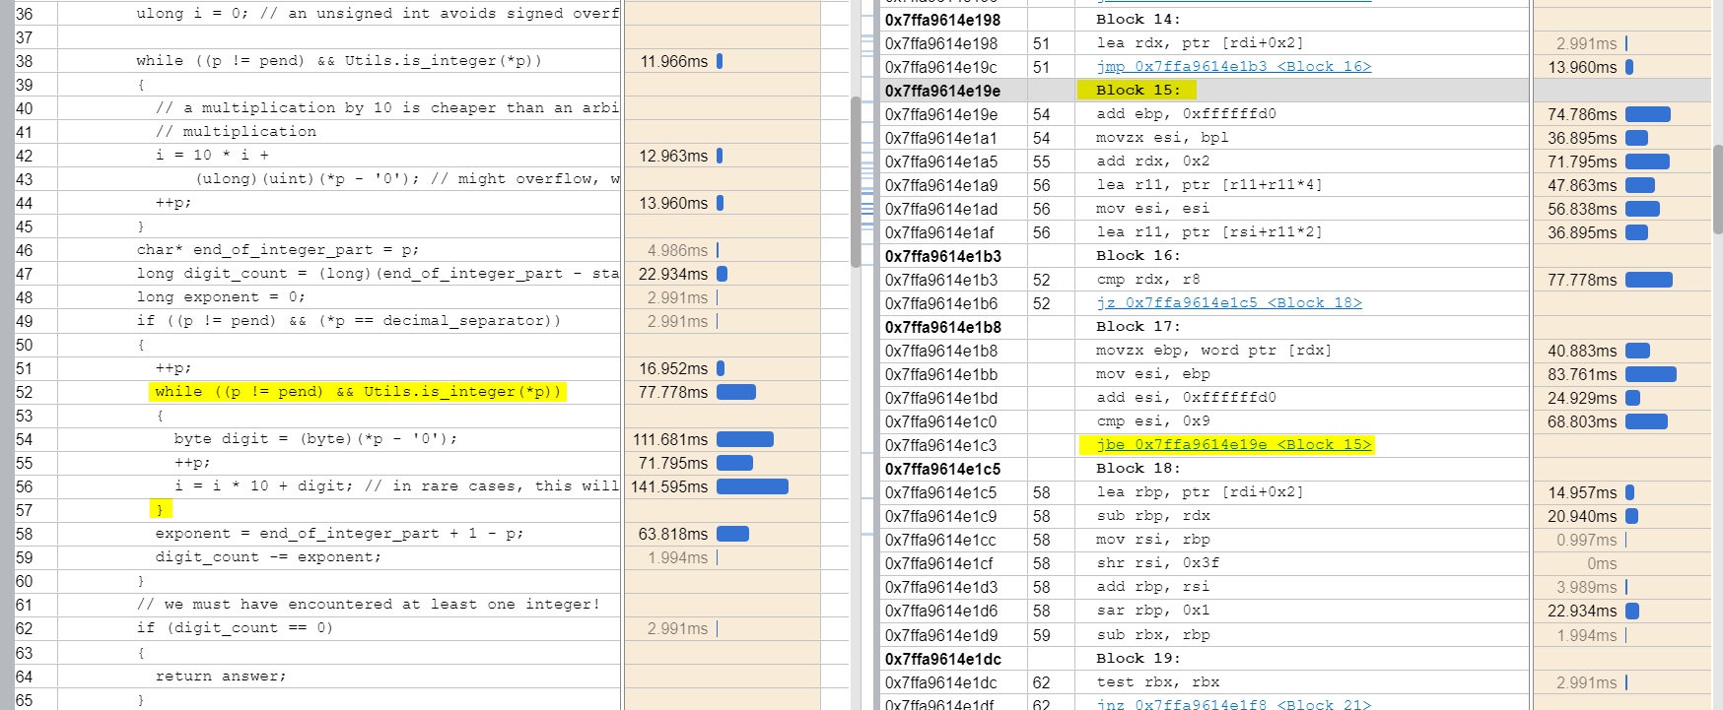Click 22.934ms timing for line 47
The width and height of the screenshot is (1723, 710).
[673, 274]
